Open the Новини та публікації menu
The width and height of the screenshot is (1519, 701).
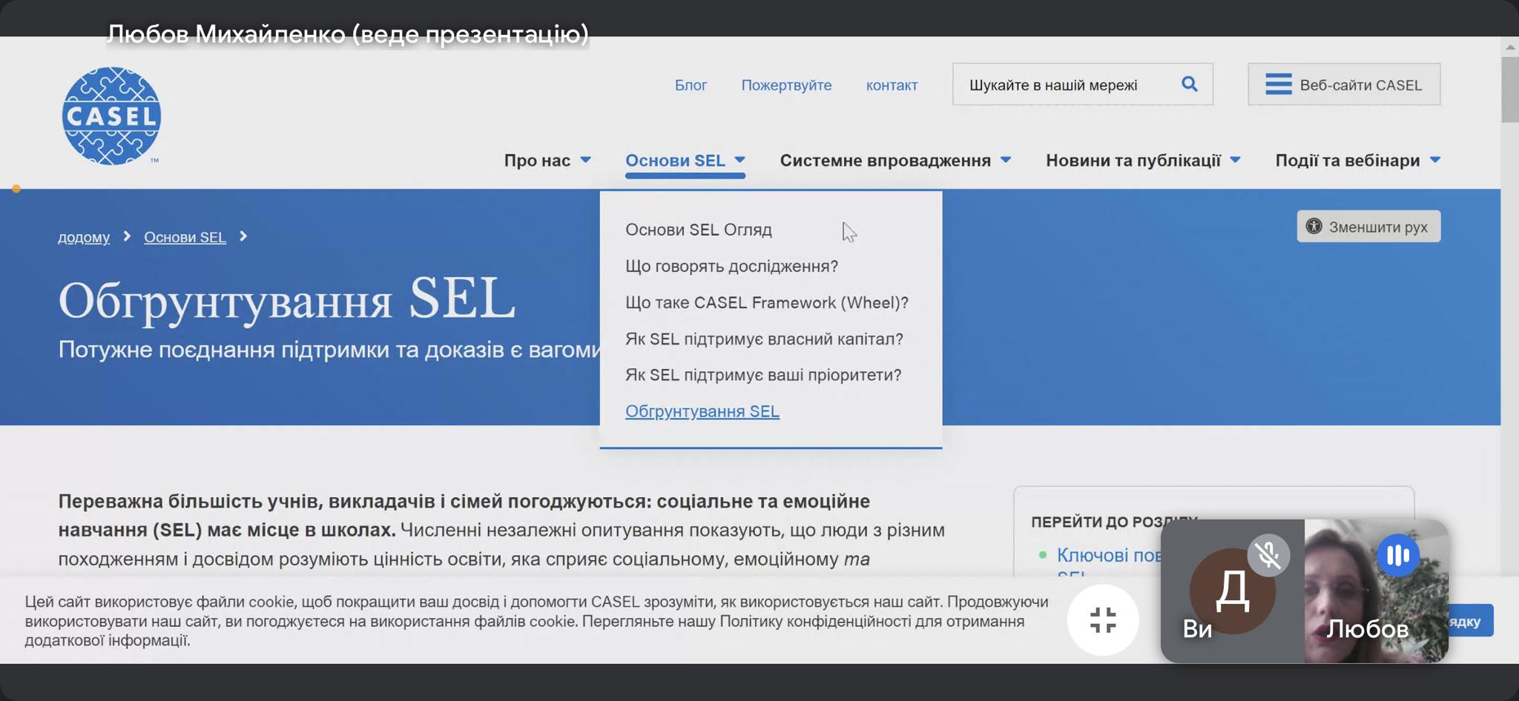(1133, 160)
